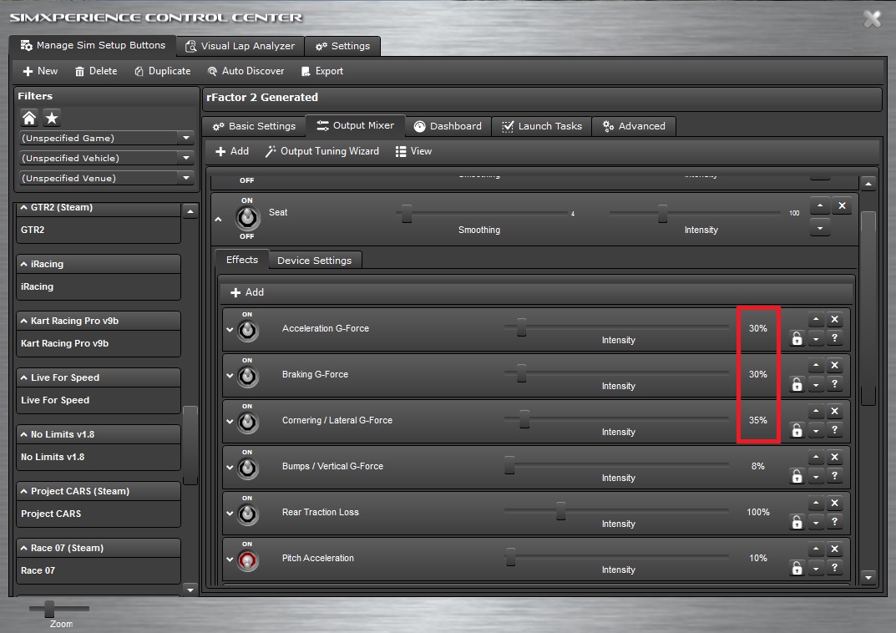Open help for Braking G-Force effect

coord(835,384)
